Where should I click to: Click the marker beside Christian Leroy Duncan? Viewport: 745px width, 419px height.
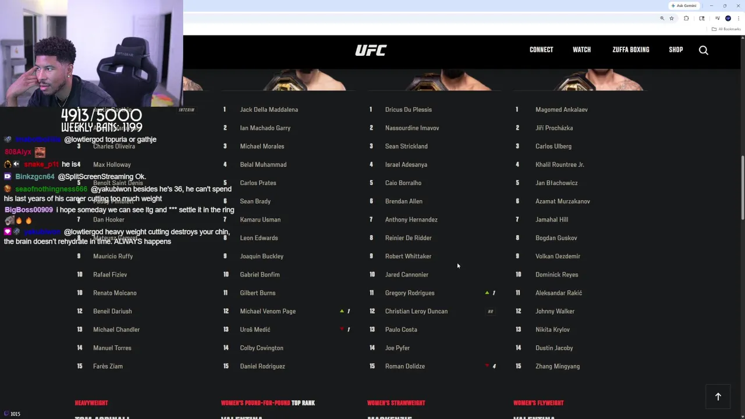tap(491, 311)
